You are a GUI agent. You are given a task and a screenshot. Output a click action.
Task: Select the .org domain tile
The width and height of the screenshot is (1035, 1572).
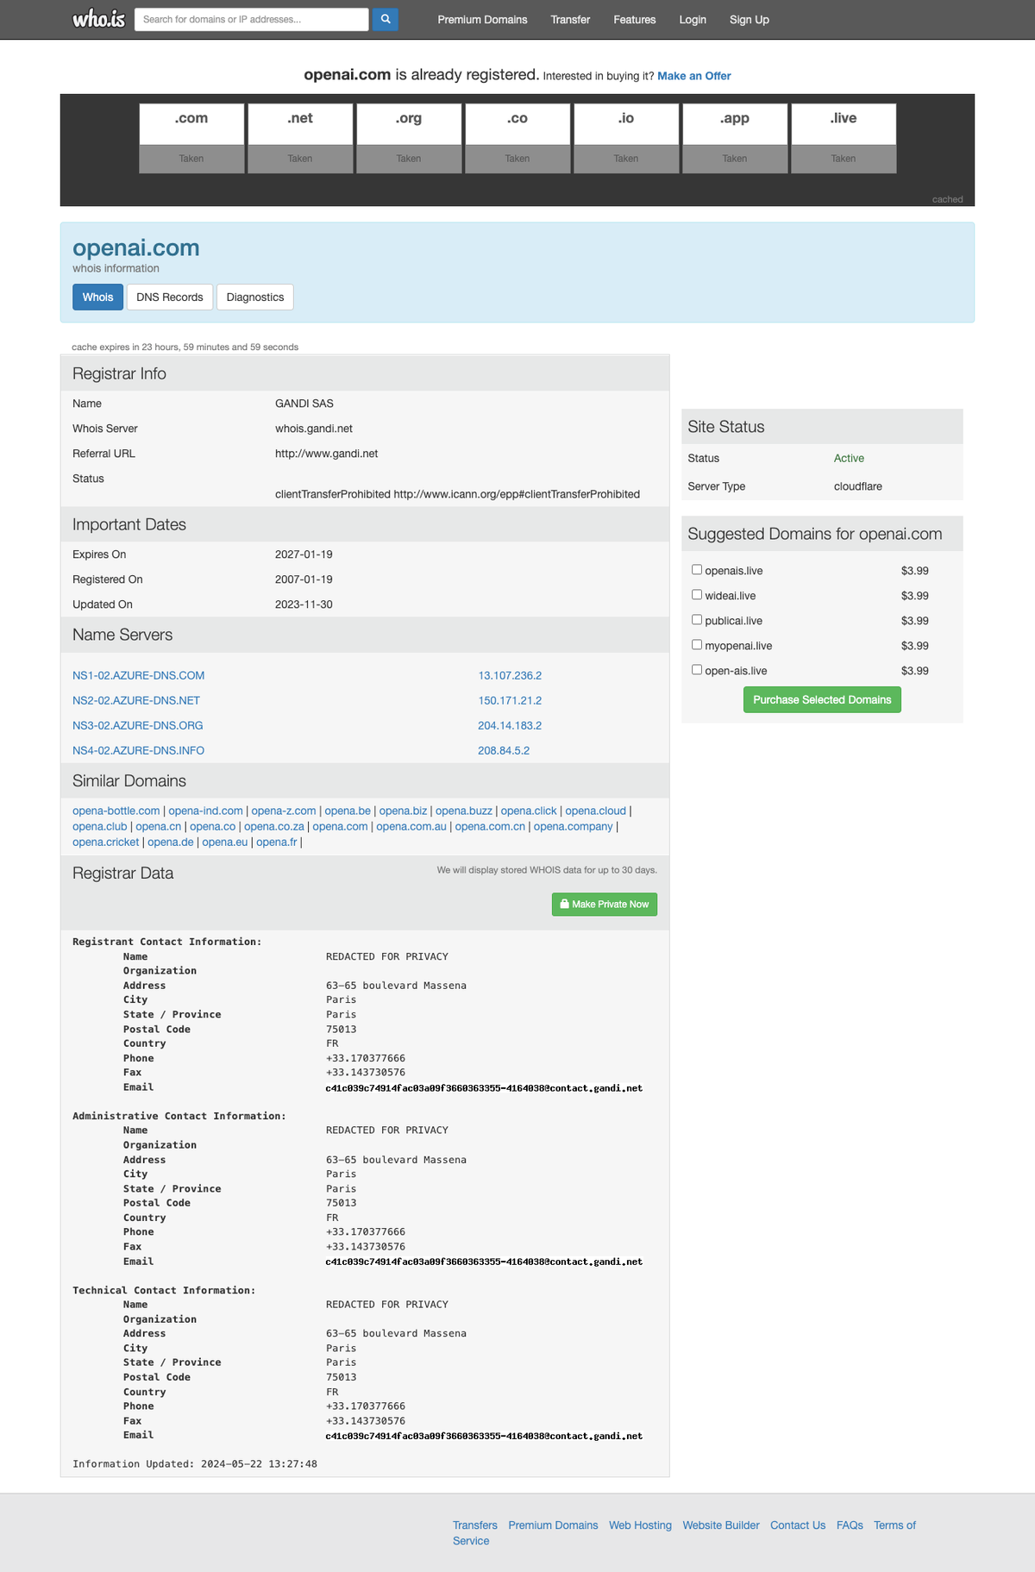coord(409,138)
